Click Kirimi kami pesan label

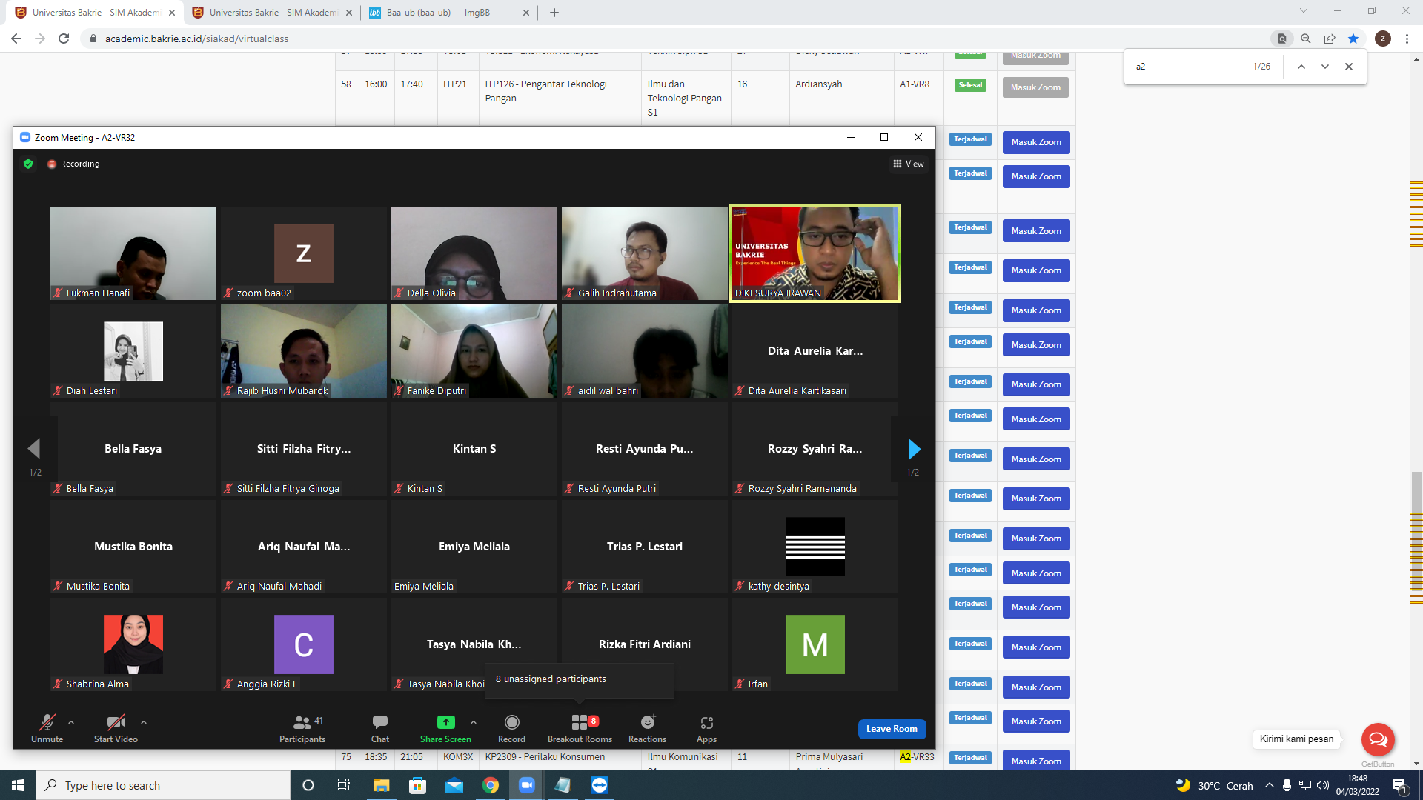(1296, 739)
